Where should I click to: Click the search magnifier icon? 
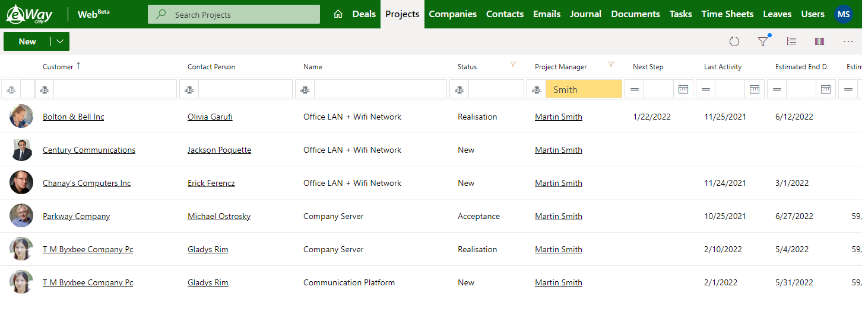(x=161, y=14)
